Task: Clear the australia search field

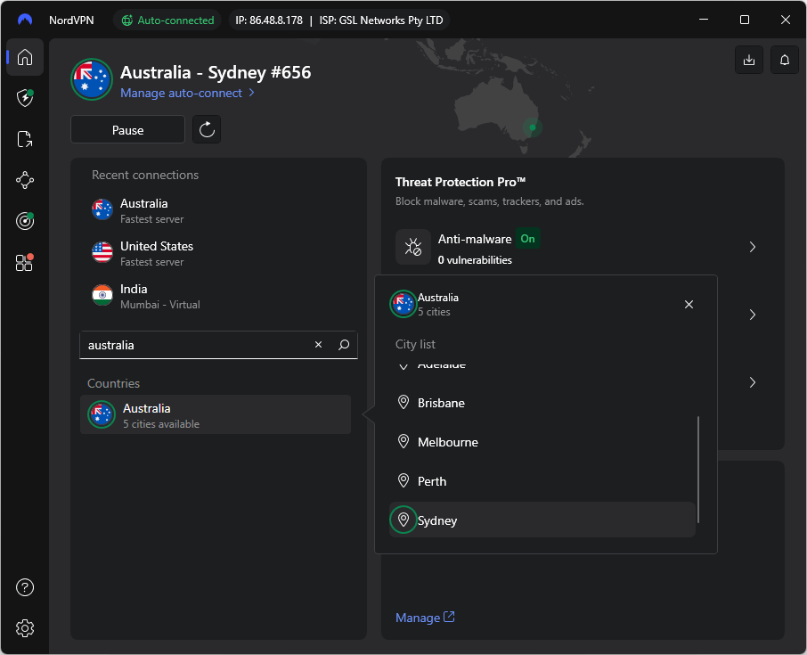Action: [x=318, y=344]
